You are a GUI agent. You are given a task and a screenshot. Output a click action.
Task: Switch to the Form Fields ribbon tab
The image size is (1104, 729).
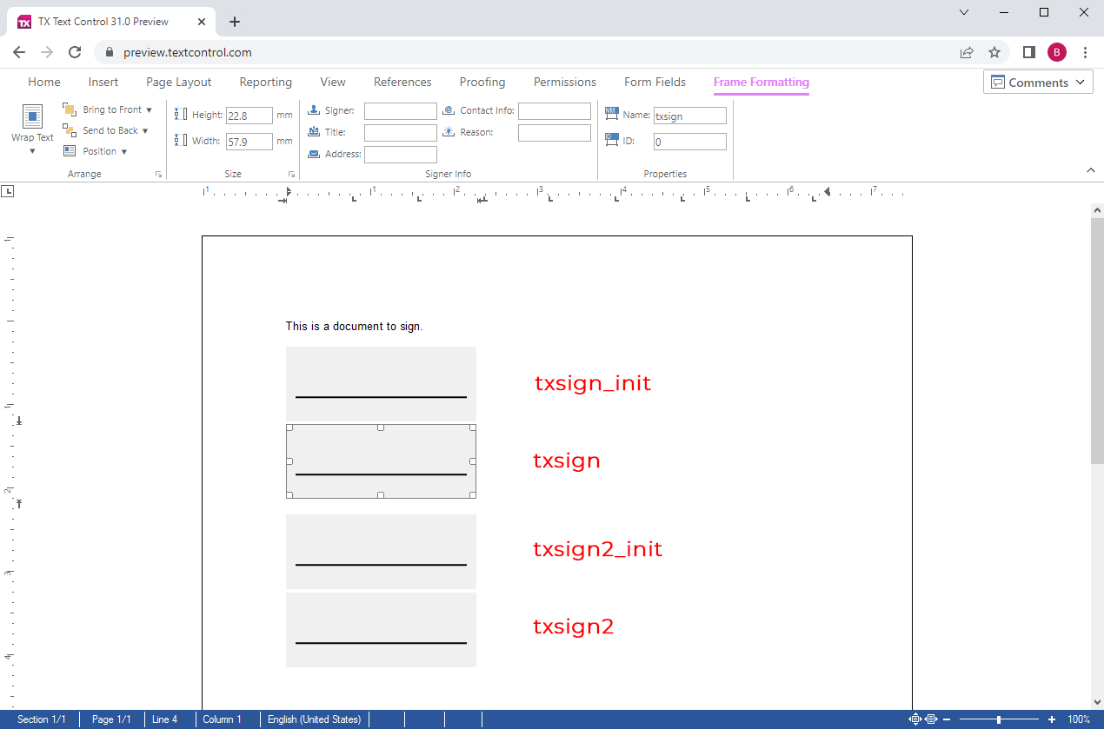coord(655,82)
